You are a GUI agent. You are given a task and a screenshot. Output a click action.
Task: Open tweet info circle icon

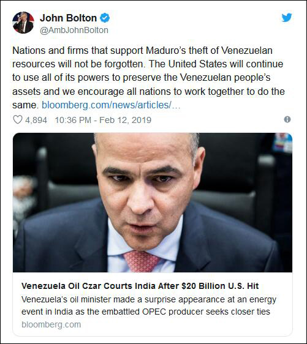287,119
